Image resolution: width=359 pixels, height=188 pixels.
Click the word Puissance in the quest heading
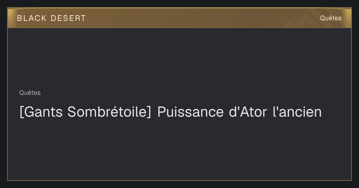(190, 112)
